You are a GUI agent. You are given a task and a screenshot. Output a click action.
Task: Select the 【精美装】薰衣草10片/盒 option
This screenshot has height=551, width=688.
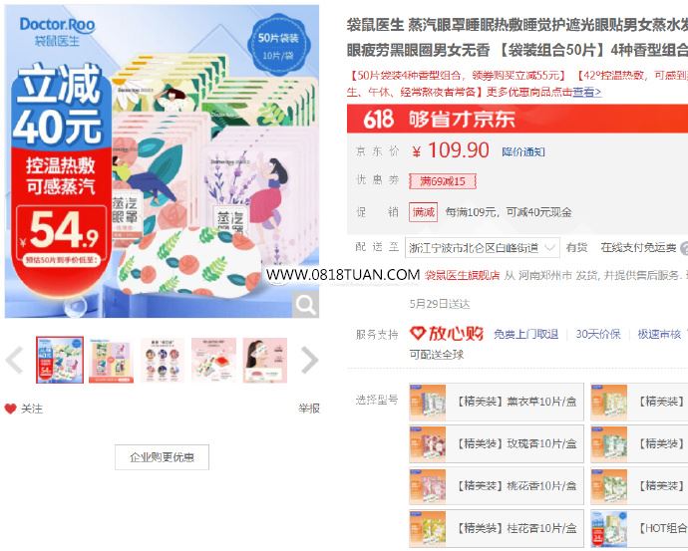[x=497, y=402]
